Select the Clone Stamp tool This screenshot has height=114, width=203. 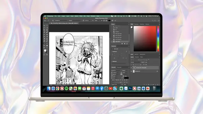pos(47,34)
